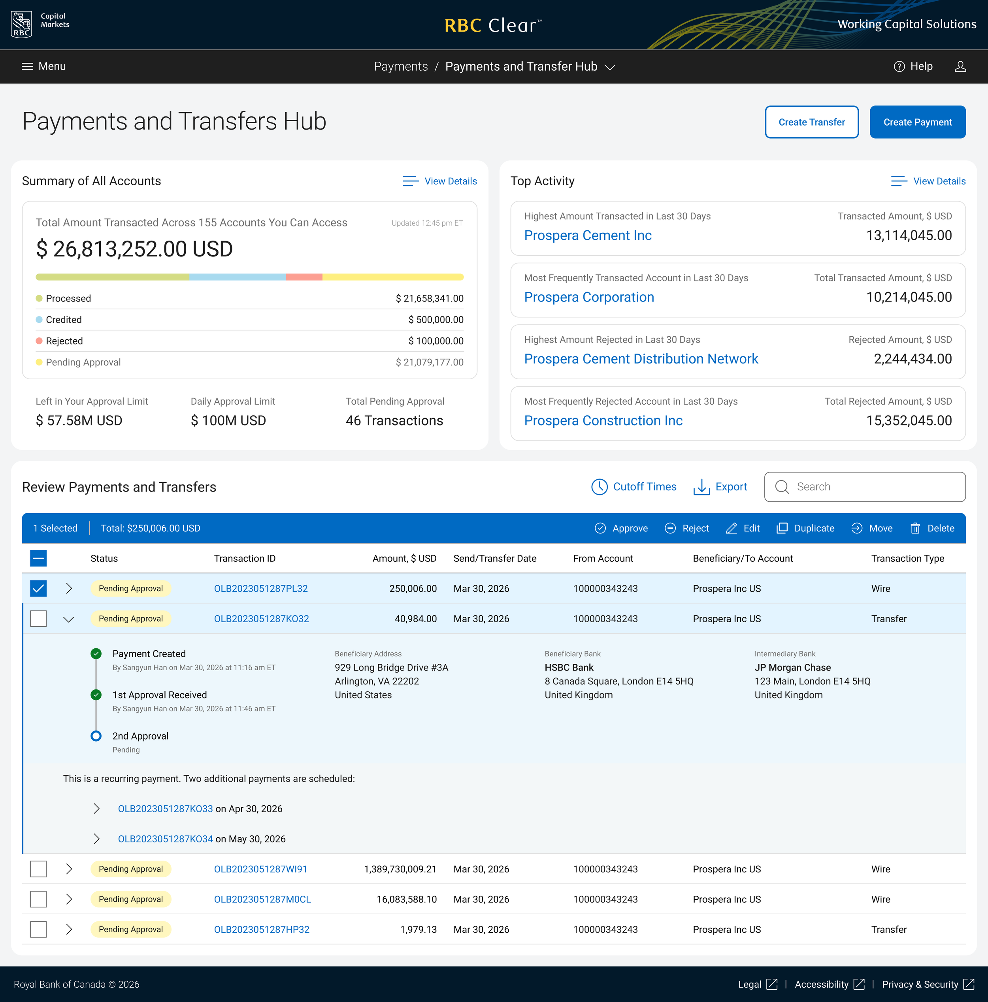The image size is (988, 1002).
Task: Collapse the OLB2023051287KO32 row details
Action: (x=68, y=619)
